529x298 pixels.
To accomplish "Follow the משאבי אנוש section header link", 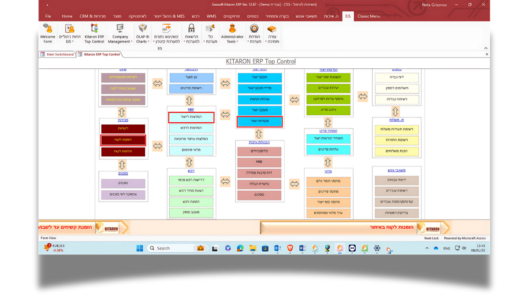I will click(397, 170).
